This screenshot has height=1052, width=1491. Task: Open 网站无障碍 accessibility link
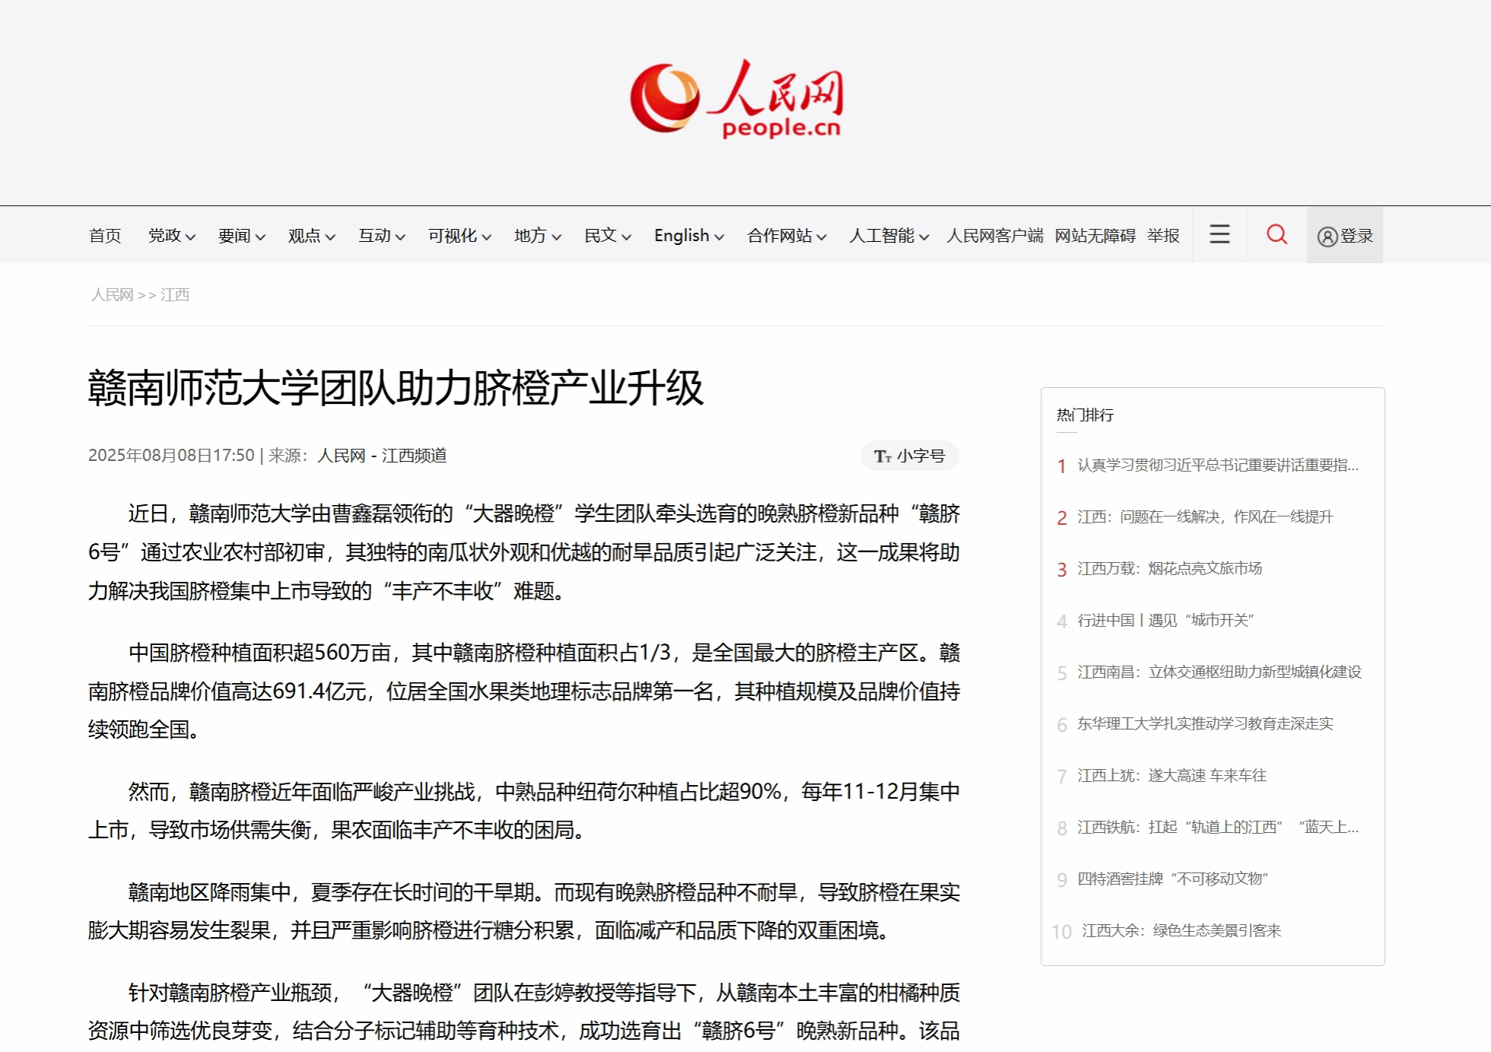[x=1095, y=236]
